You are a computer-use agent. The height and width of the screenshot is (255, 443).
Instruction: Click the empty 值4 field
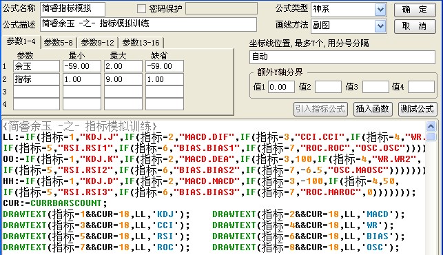pyautogui.click(x=421, y=87)
